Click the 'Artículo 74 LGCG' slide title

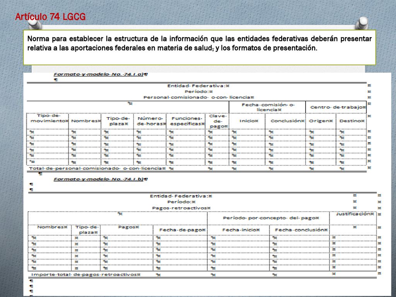click(x=50, y=17)
